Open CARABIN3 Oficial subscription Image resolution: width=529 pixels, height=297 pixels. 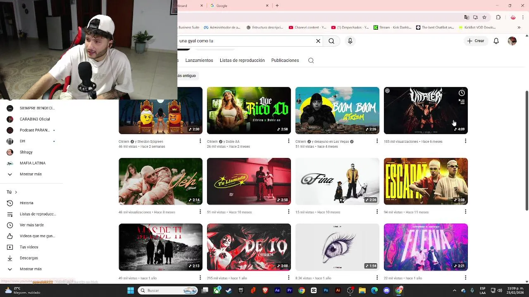click(31, 119)
